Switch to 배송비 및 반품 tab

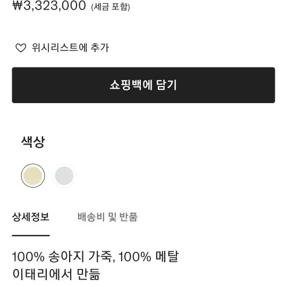point(107,217)
